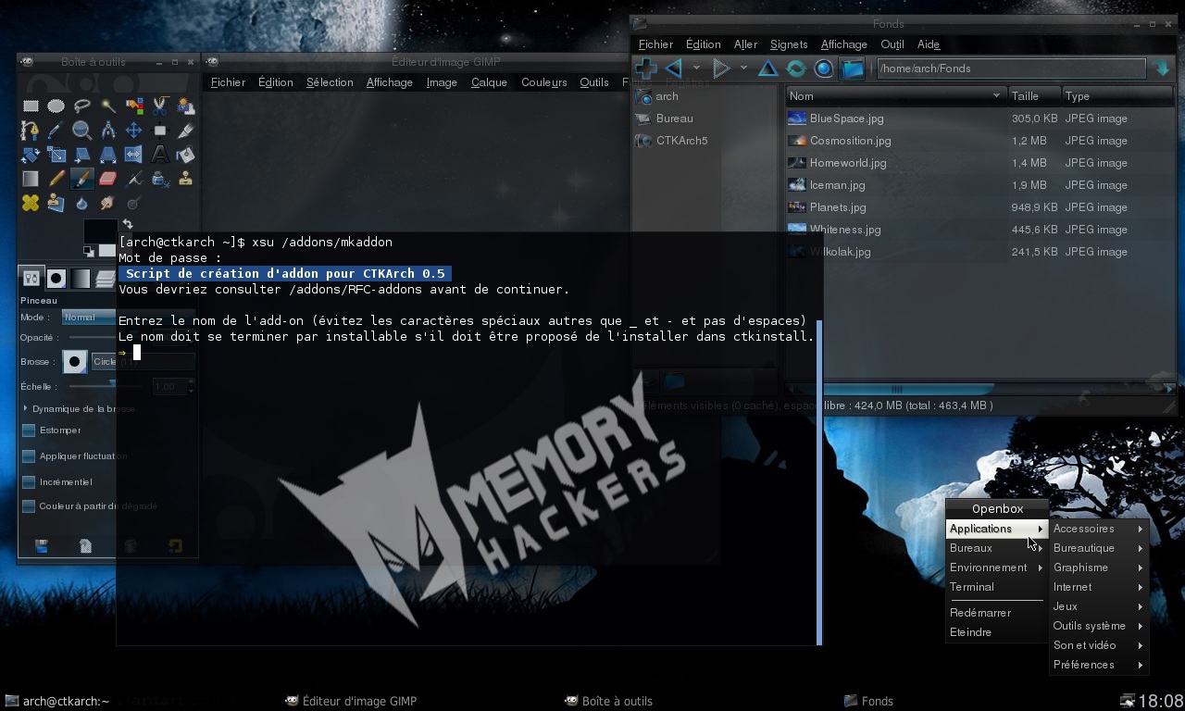Select the Pencil tool
Viewport: 1185px width, 711px height.
coord(56,179)
